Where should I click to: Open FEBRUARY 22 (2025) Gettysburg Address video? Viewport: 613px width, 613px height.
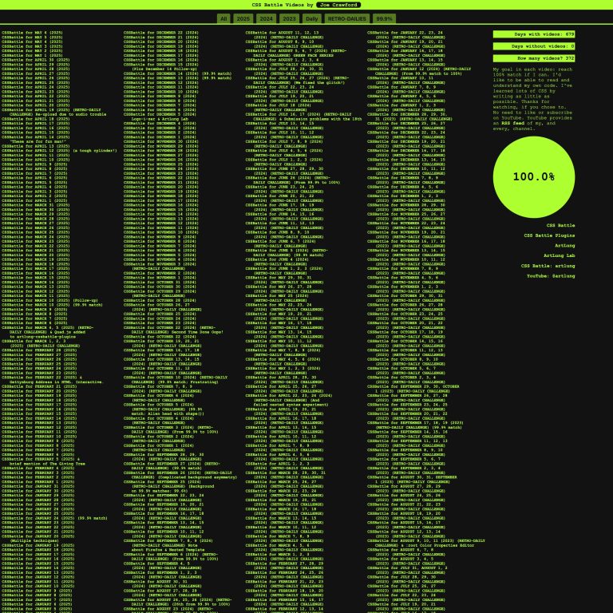click(x=52, y=380)
